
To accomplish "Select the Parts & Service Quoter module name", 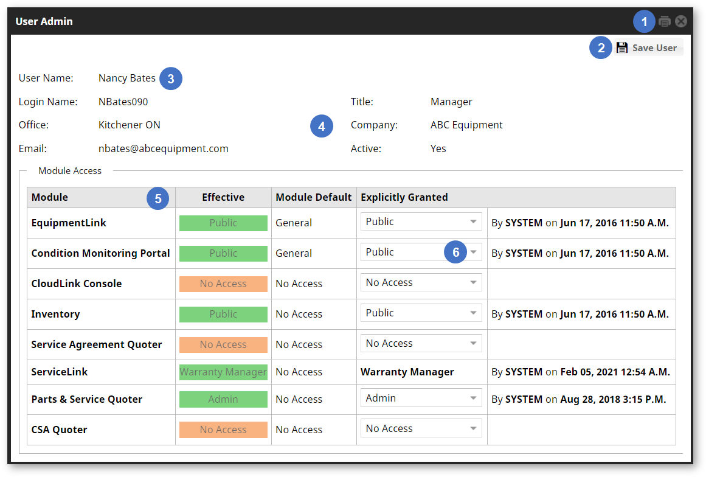I will [87, 399].
